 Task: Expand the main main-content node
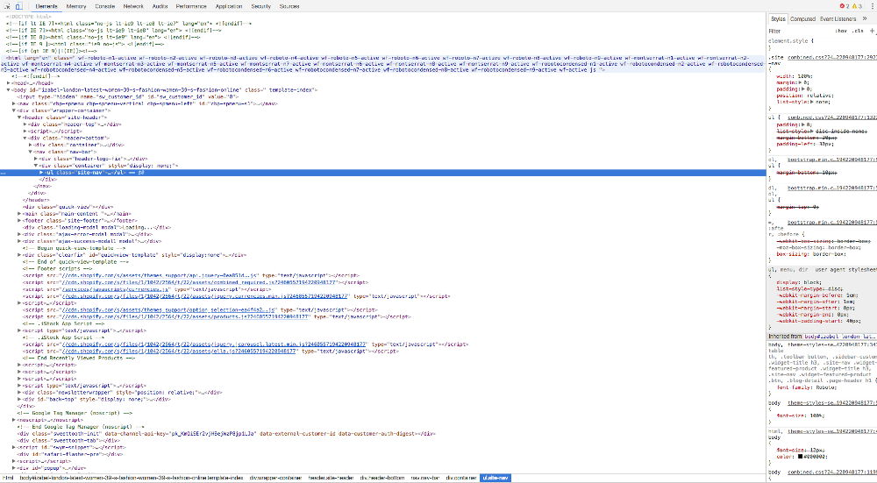(x=19, y=214)
